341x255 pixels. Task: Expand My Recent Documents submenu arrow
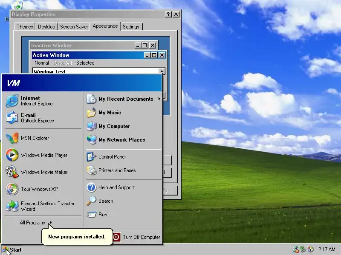pyautogui.click(x=159, y=99)
